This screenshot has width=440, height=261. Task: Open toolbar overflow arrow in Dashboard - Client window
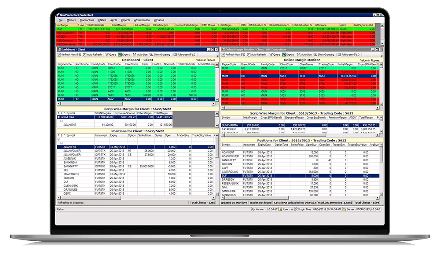click(217, 55)
